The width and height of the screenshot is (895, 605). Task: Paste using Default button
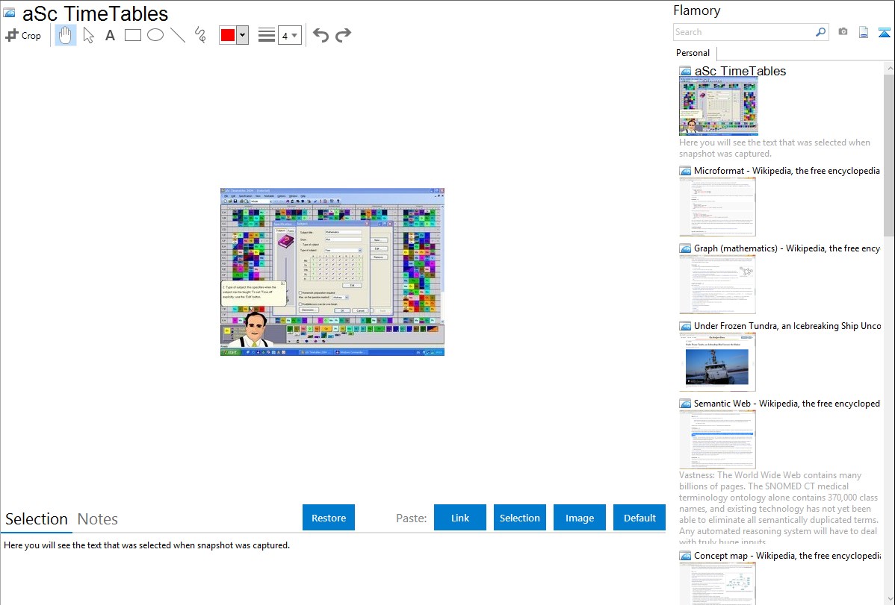tap(639, 518)
